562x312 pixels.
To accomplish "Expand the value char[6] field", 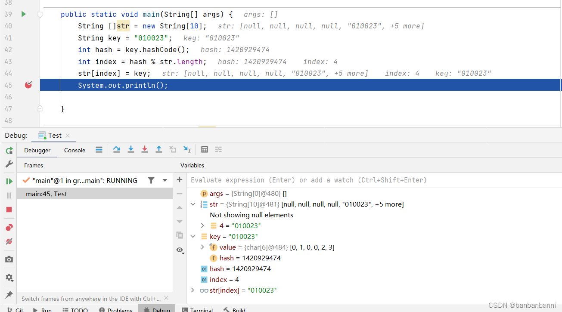I will (202, 247).
